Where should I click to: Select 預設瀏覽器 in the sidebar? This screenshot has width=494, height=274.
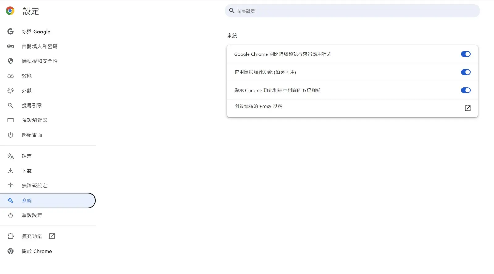pos(48,120)
